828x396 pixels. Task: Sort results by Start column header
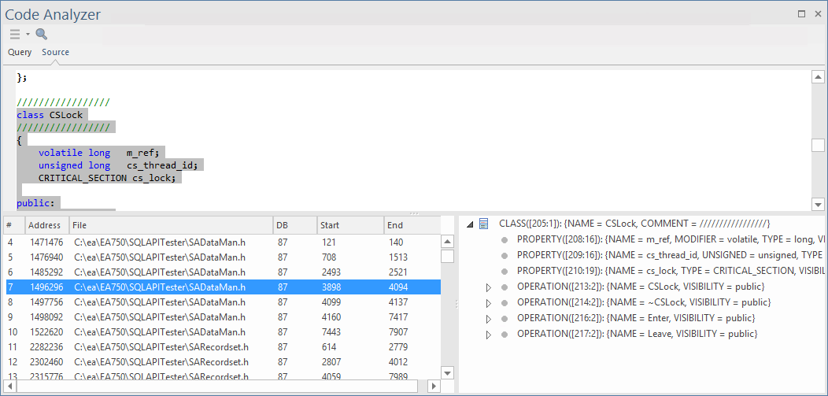(x=349, y=225)
